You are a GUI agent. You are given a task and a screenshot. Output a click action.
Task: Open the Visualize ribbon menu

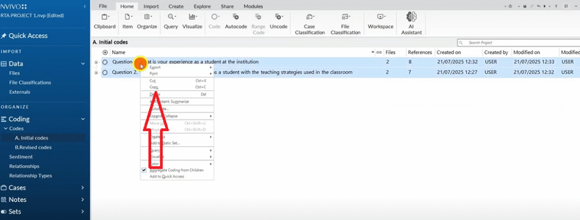pos(193,22)
